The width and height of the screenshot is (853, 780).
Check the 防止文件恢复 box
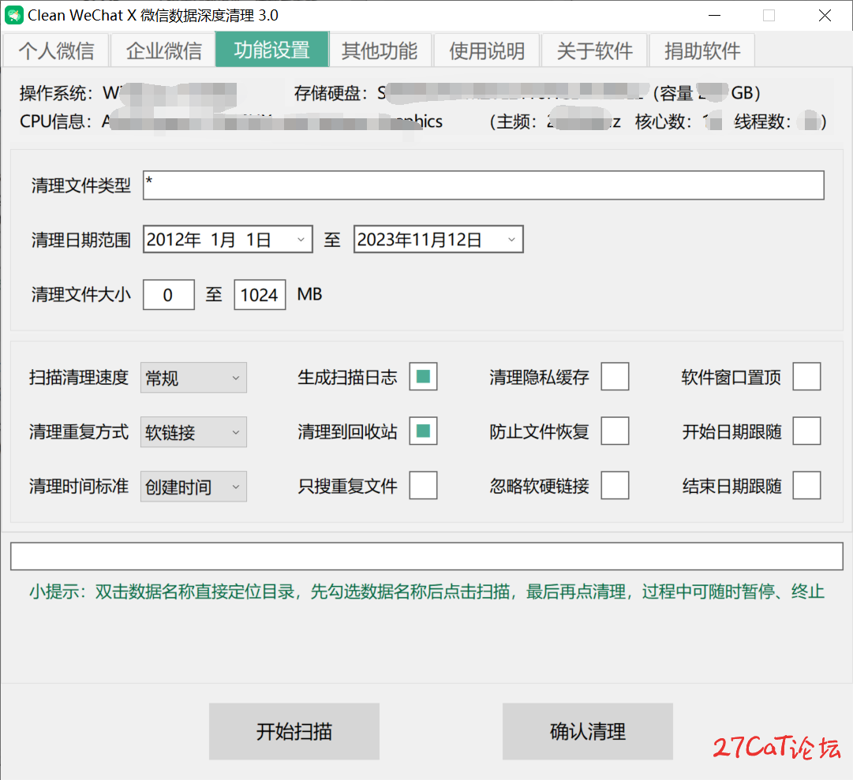615,431
